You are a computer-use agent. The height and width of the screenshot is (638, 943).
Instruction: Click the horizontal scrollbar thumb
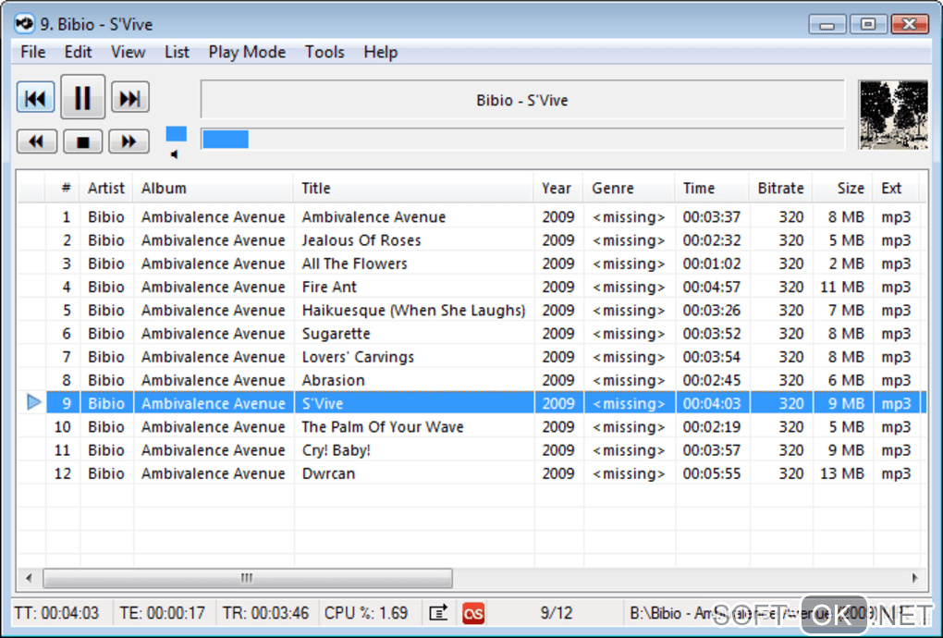(x=247, y=578)
